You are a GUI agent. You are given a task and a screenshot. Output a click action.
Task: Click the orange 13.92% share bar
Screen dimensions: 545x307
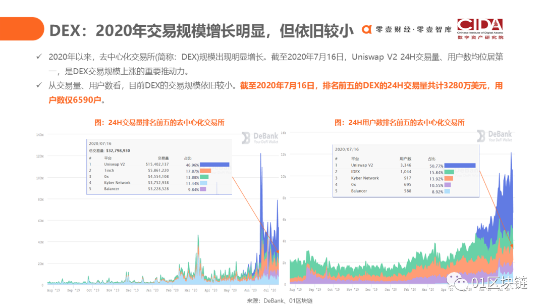(x=449, y=178)
